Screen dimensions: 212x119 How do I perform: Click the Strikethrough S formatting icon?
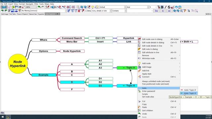pos(169,7)
